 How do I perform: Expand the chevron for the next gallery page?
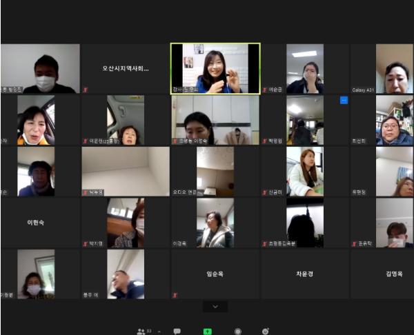pos(215,307)
